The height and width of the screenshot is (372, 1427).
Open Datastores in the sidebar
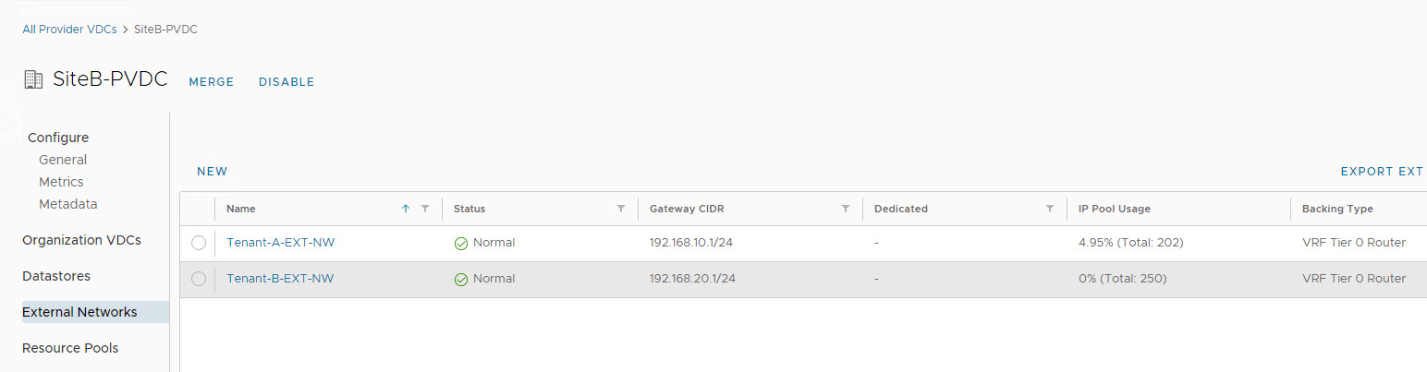56,276
